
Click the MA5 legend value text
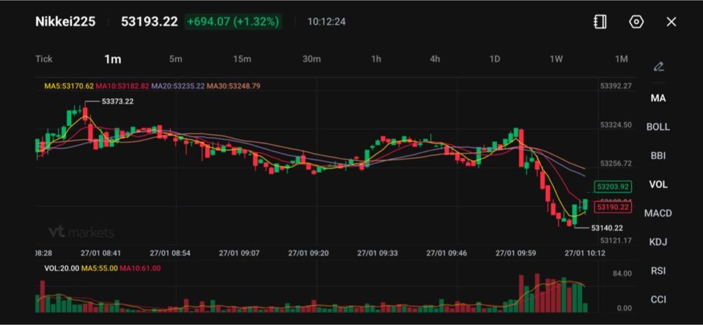69,86
